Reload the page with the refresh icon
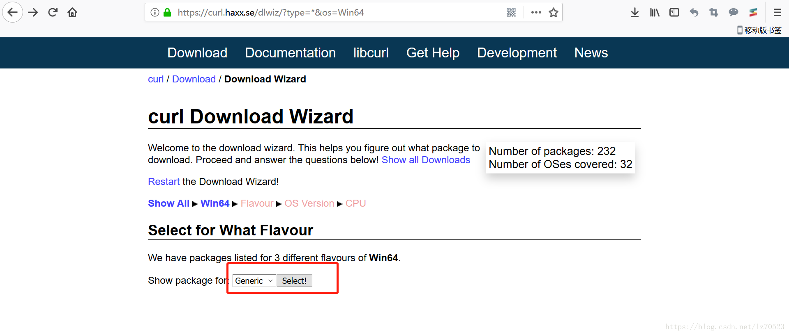This screenshot has width=789, height=335. pos(53,12)
